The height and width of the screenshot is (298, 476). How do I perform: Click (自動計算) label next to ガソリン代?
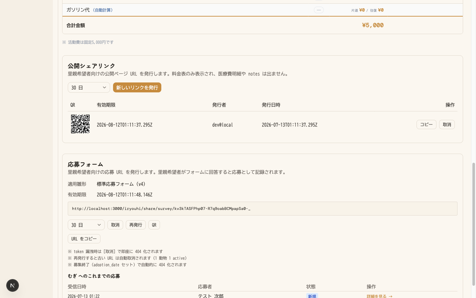point(103,10)
